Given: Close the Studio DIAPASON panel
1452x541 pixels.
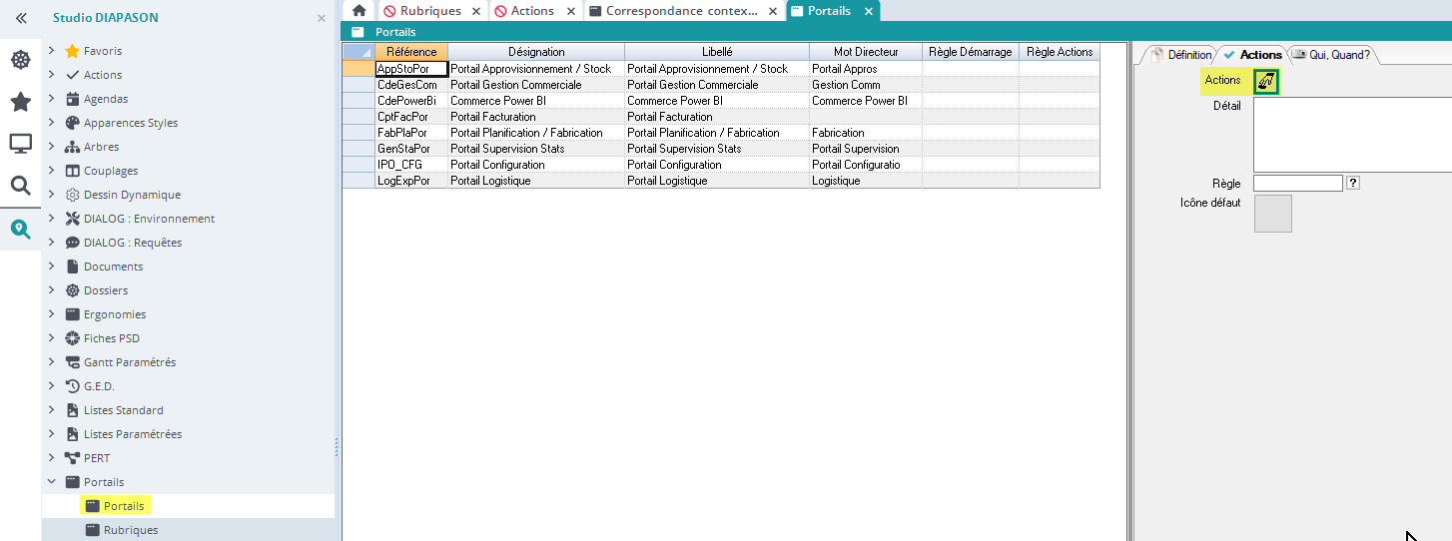Looking at the screenshot, I should pyautogui.click(x=322, y=18).
